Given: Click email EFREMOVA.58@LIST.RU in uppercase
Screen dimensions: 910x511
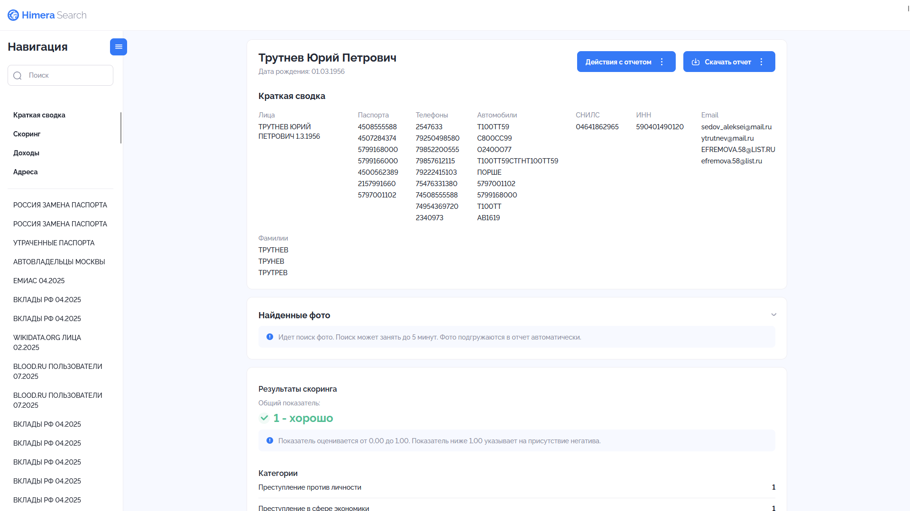Looking at the screenshot, I should click(738, 150).
